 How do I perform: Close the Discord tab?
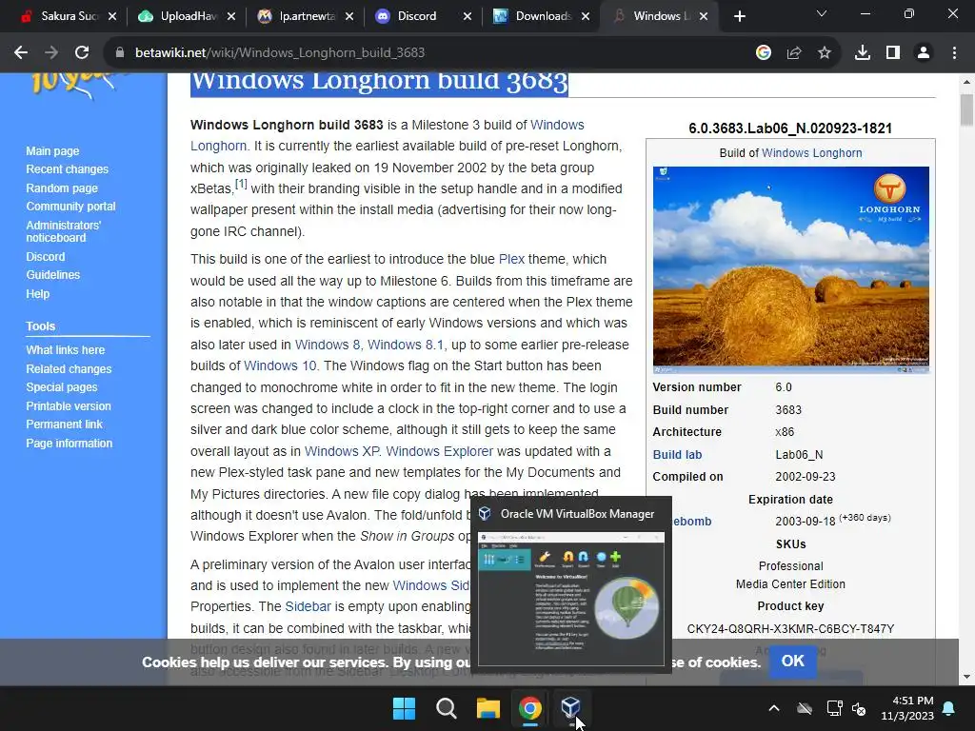[x=467, y=16]
